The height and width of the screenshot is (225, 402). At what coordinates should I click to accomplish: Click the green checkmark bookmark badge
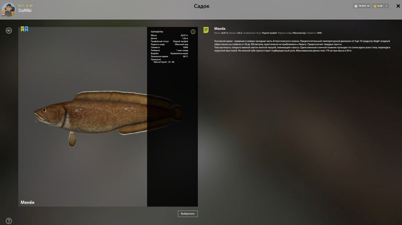(x=22, y=29)
